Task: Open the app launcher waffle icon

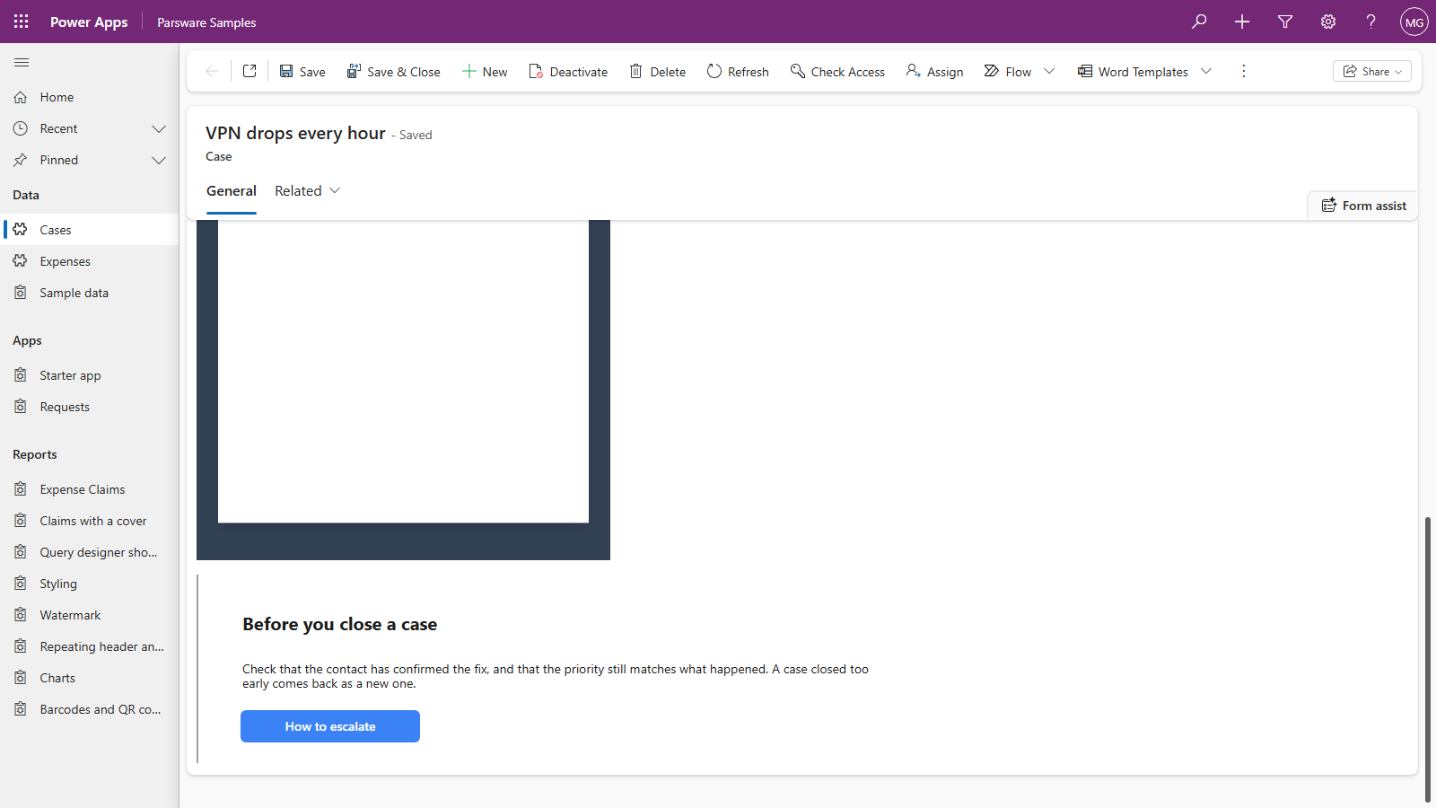Action: click(22, 22)
